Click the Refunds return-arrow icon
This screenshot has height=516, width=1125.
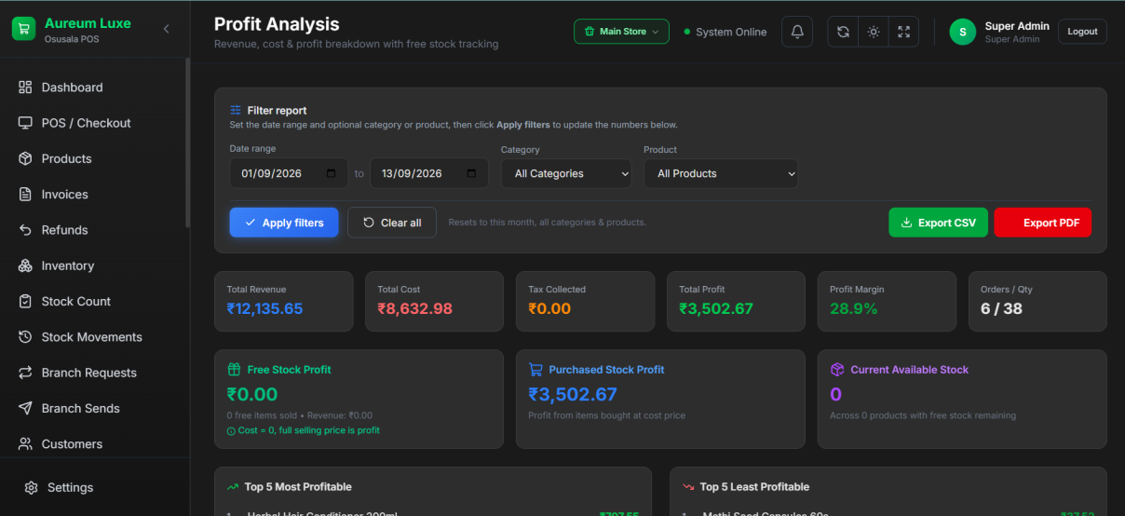coord(25,230)
